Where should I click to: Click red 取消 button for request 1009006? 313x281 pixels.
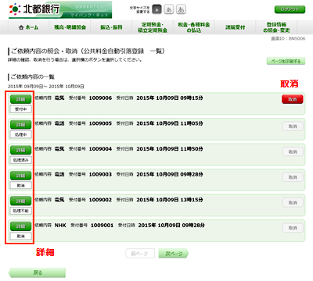[x=293, y=99]
